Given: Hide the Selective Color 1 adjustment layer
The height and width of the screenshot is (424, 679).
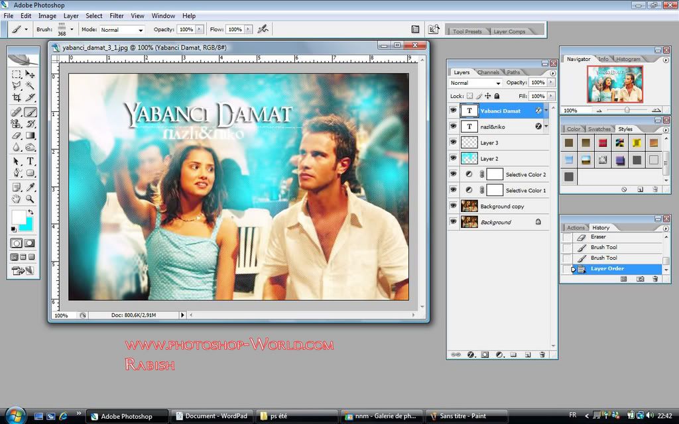Looking at the screenshot, I should click(453, 190).
